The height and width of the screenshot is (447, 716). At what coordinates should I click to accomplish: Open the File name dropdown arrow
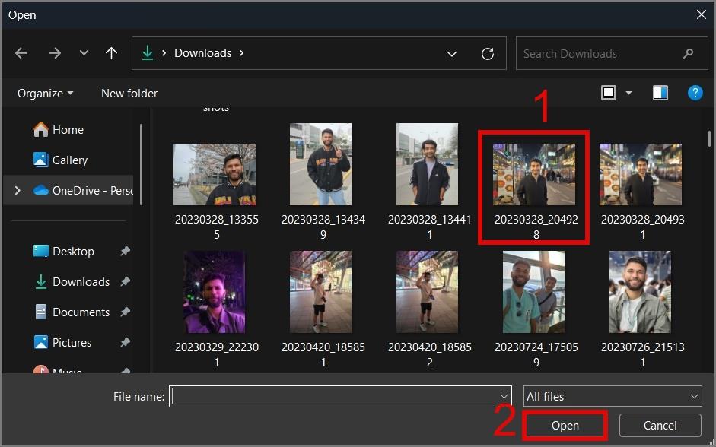504,396
